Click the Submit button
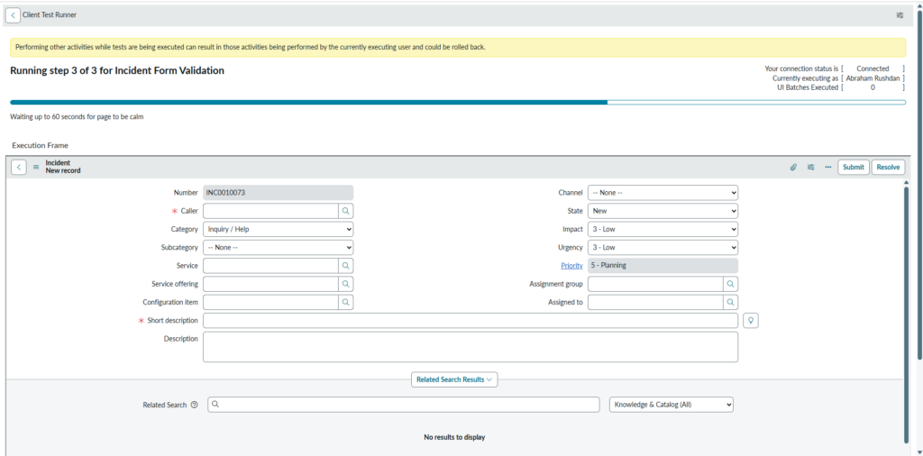 click(x=853, y=168)
